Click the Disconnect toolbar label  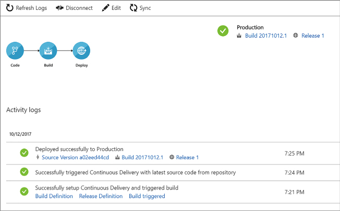(x=79, y=8)
